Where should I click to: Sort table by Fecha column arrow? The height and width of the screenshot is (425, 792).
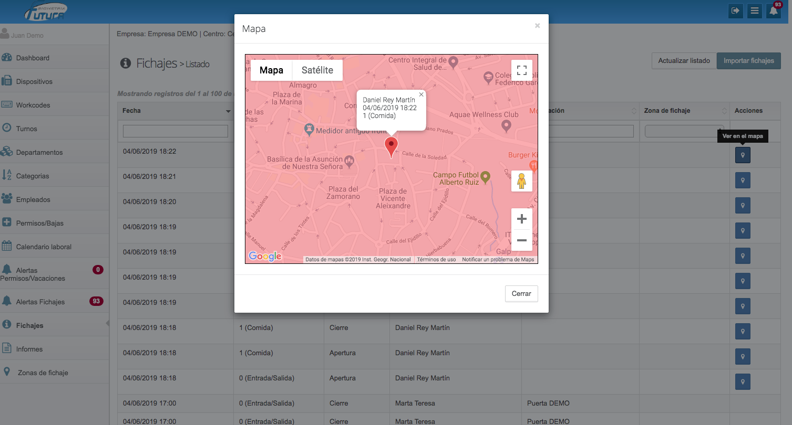[228, 111]
